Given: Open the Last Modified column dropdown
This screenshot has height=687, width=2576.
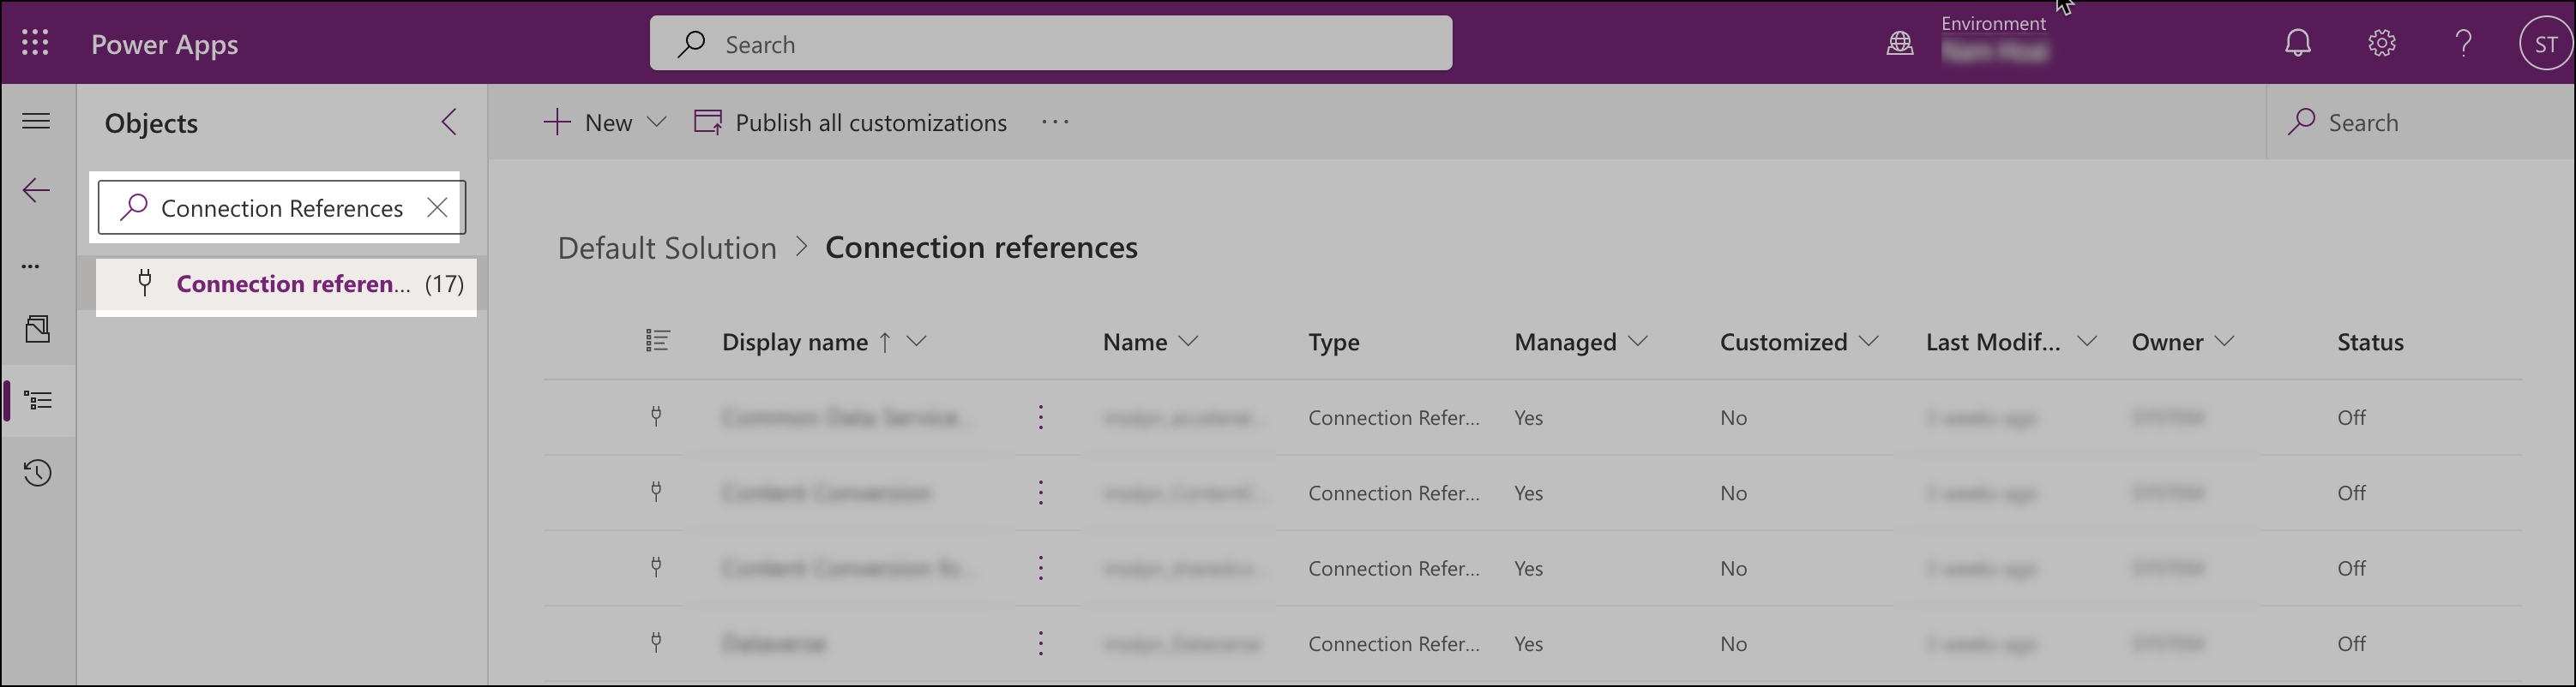Looking at the screenshot, I should (x=2087, y=342).
